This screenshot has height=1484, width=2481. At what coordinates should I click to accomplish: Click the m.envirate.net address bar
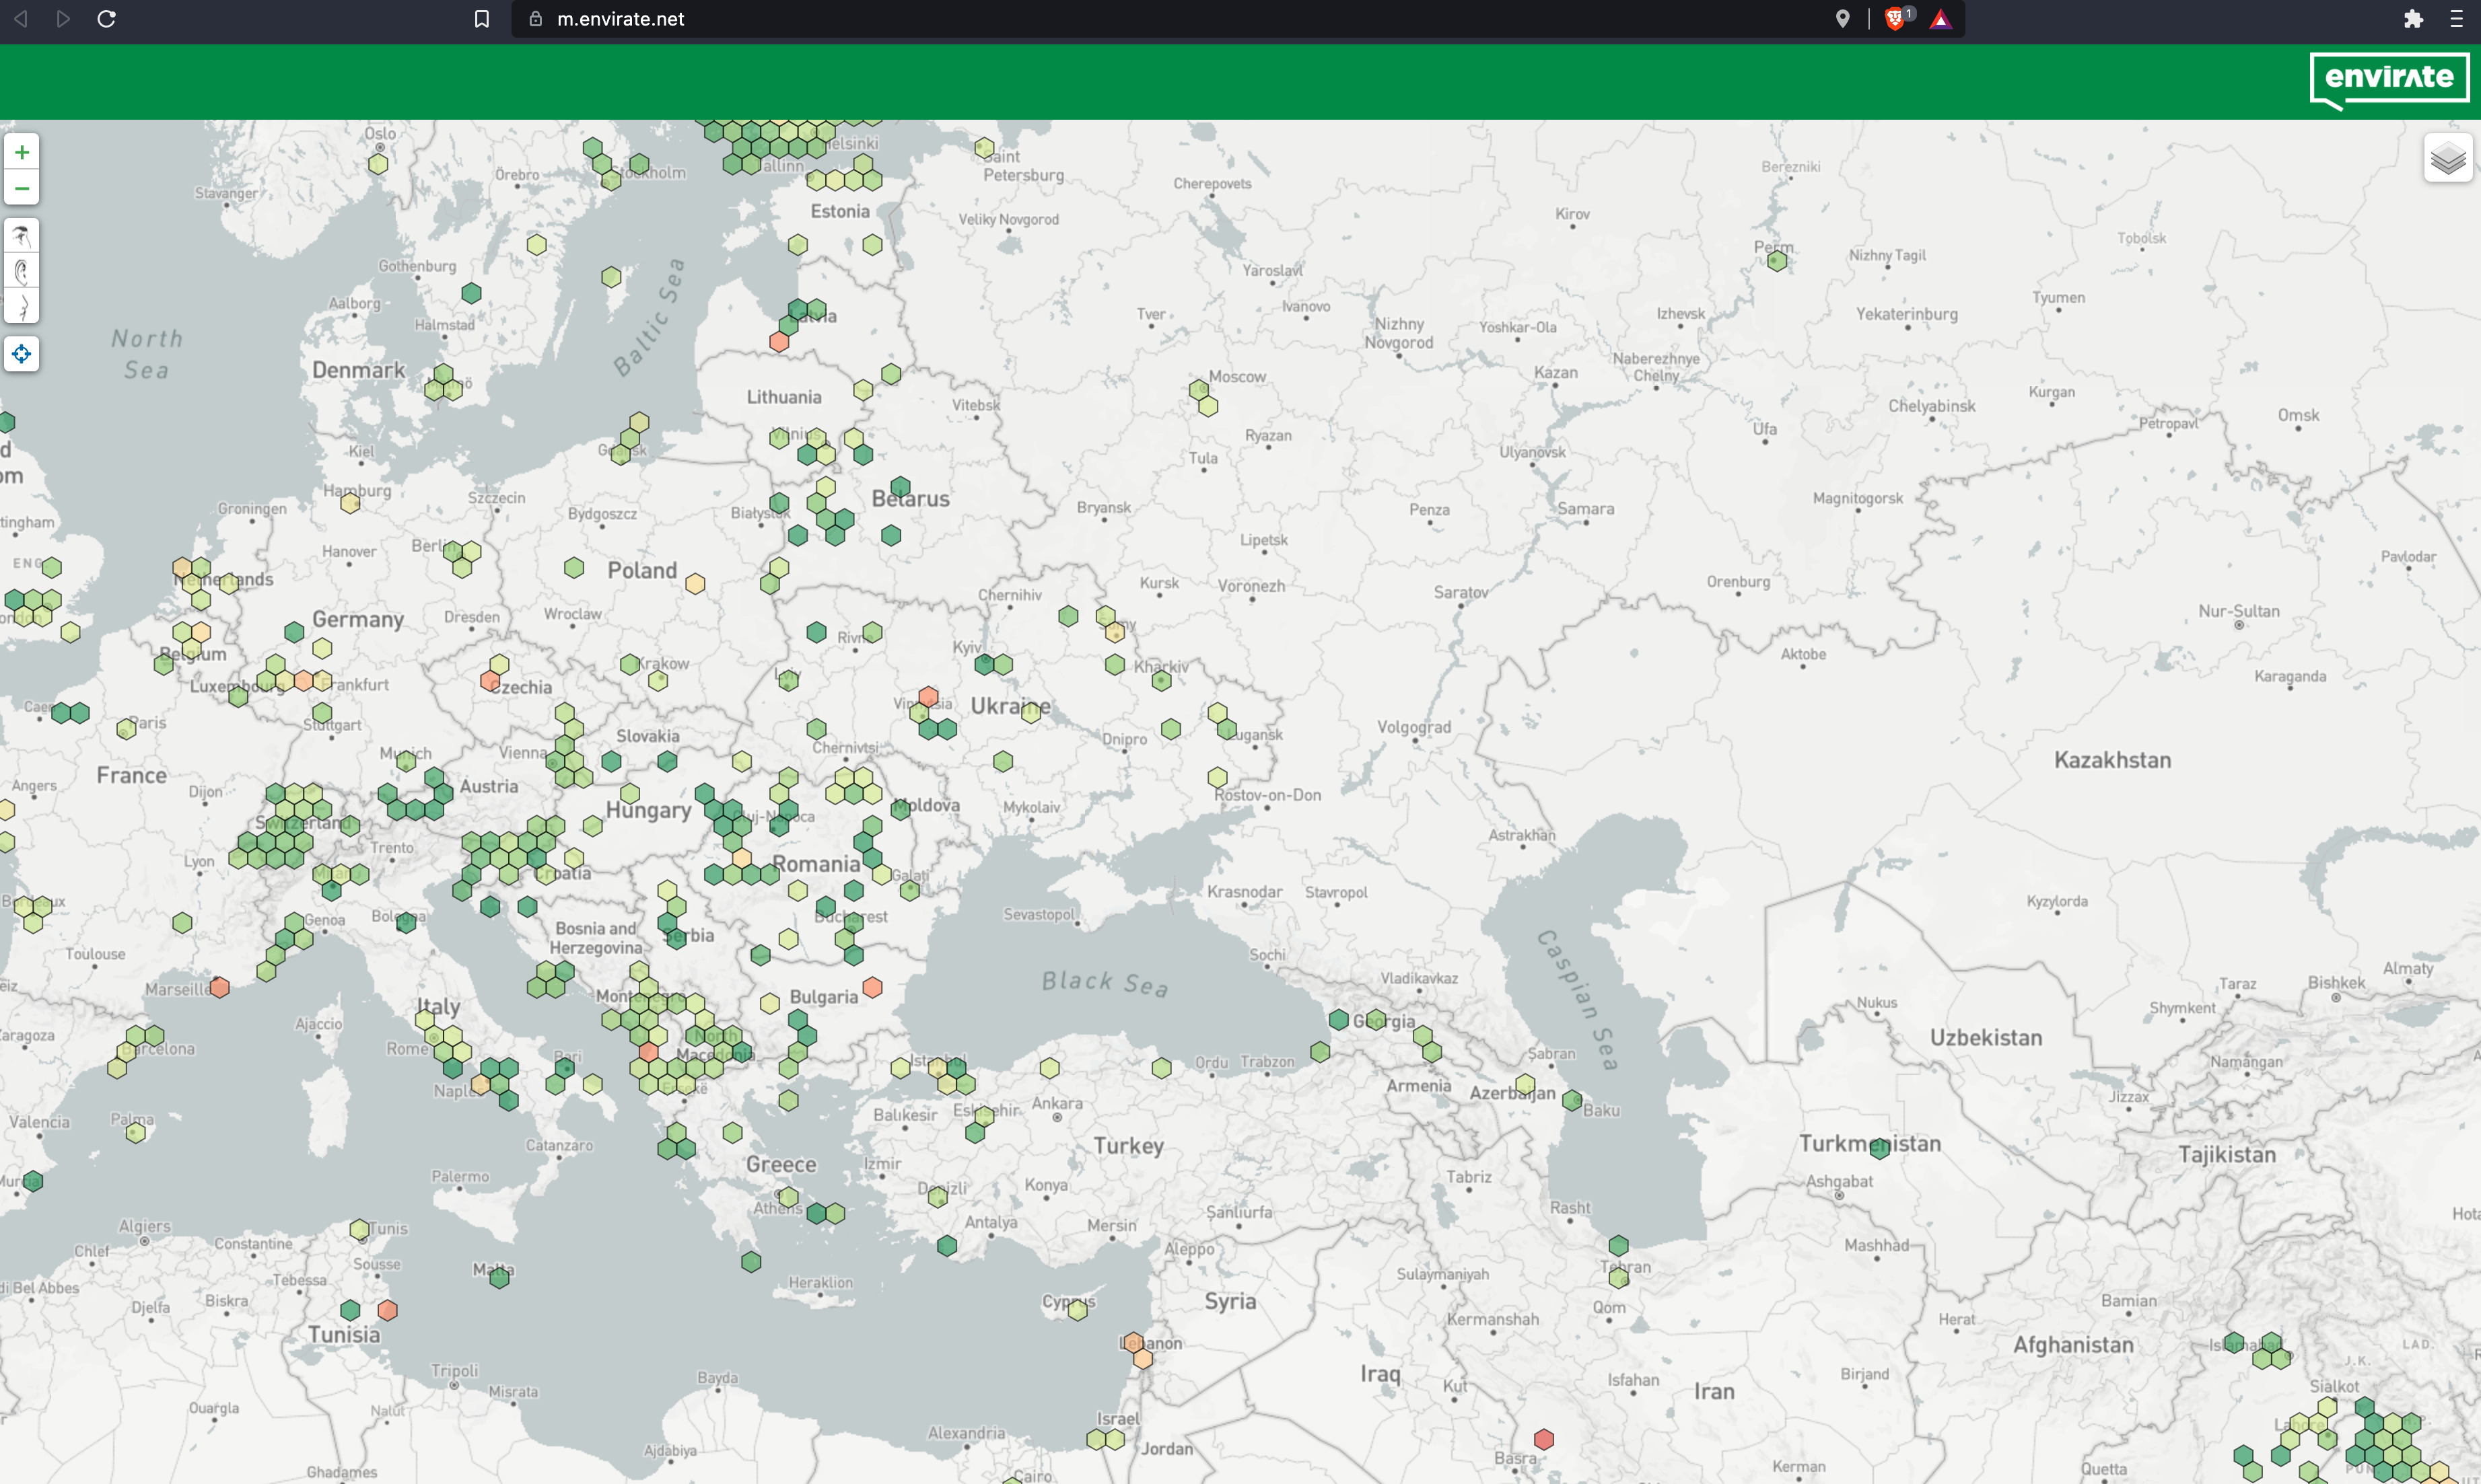click(x=1100, y=19)
